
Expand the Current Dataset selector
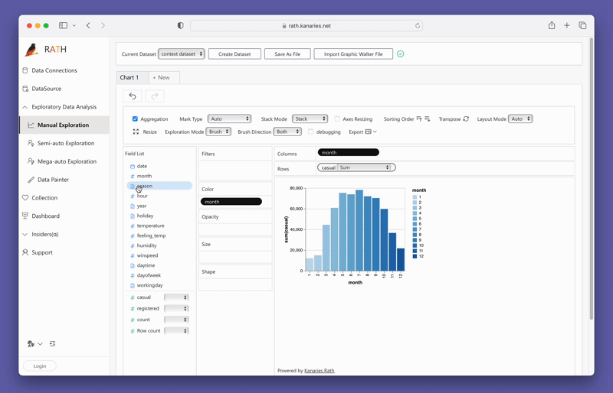click(181, 54)
